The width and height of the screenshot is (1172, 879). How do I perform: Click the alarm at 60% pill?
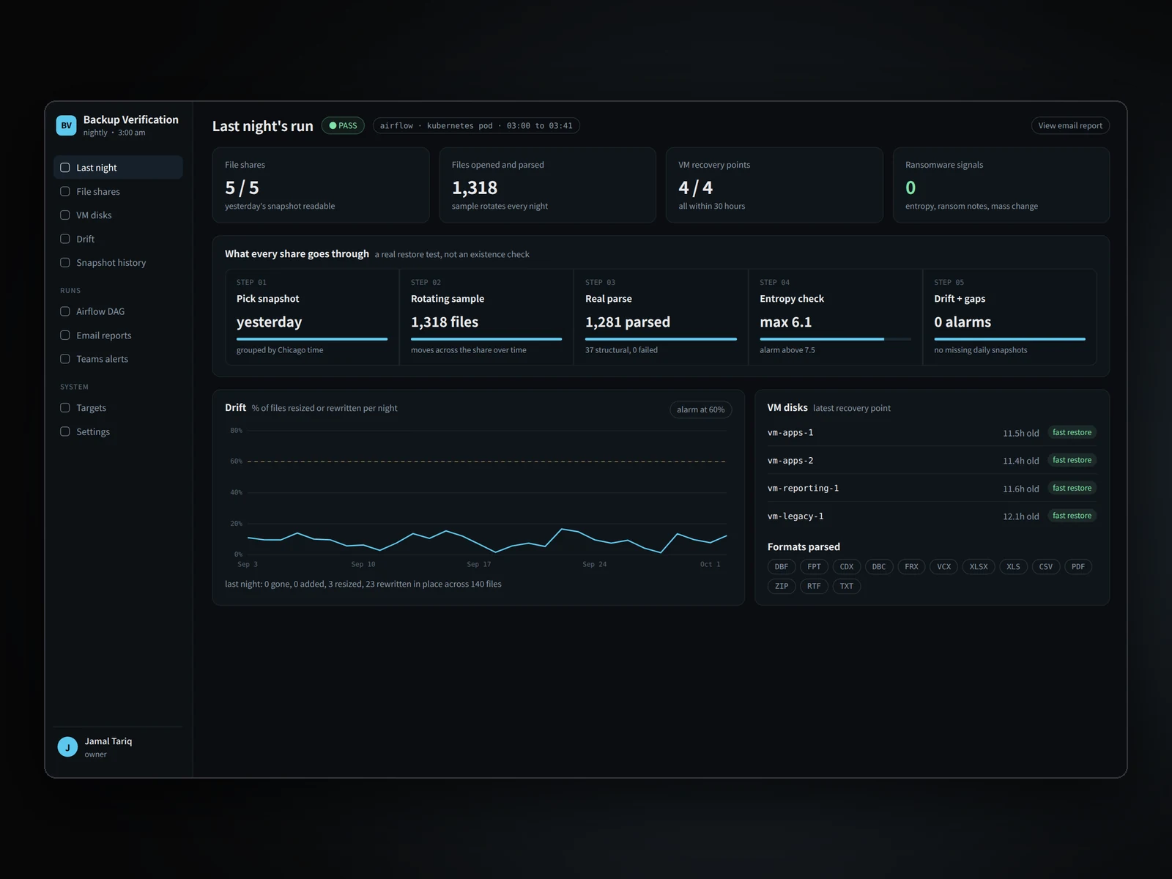click(700, 409)
